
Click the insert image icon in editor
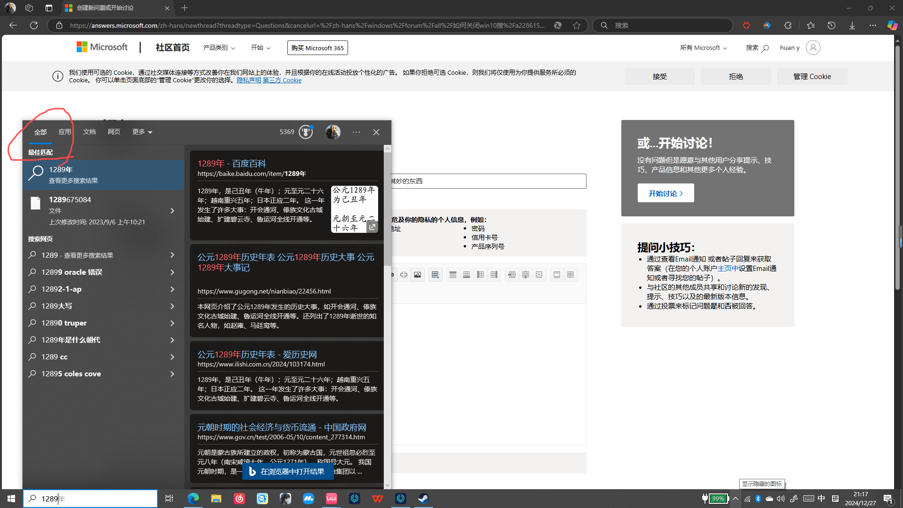417,275
